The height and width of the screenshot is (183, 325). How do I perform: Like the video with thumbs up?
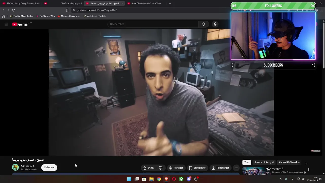pyautogui.click(x=148, y=168)
